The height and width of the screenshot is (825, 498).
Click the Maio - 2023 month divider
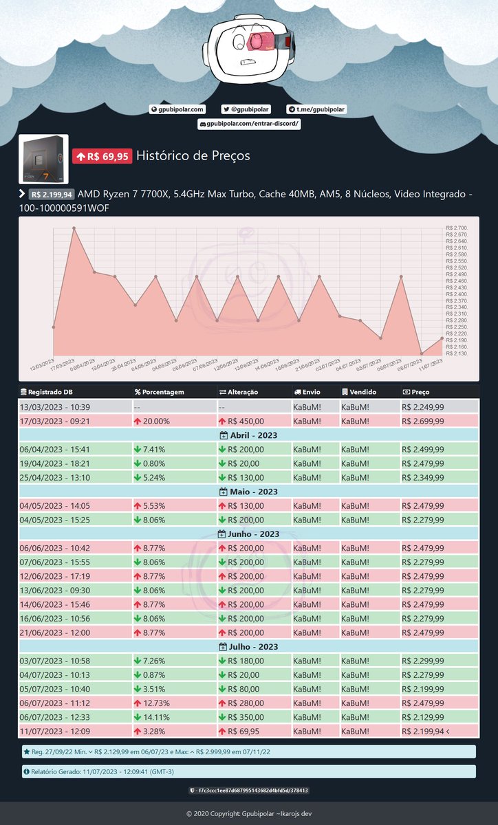pos(248,492)
